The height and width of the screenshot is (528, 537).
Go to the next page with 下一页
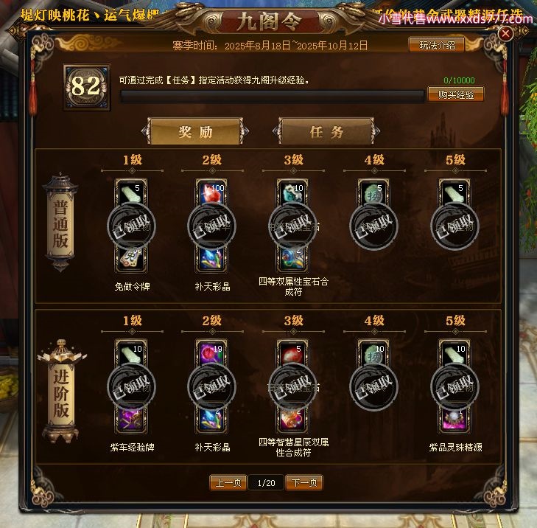304,483
